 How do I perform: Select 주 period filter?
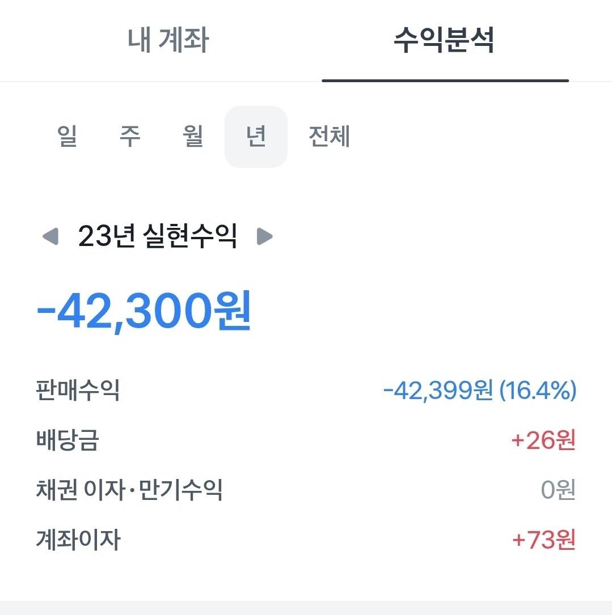click(x=130, y=137)
